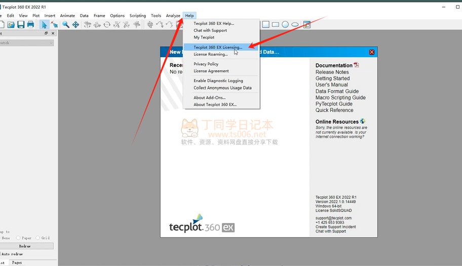This screenshot has height=266, width=462.
Task: Open the Tools menu
Action: 156,16
